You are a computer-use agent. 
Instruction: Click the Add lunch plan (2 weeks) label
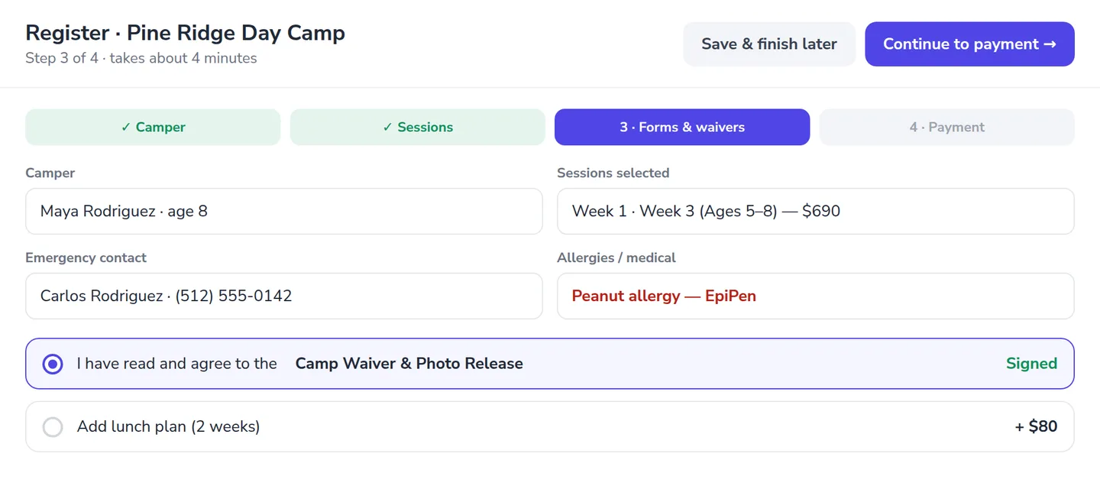[x=168, y=426]
